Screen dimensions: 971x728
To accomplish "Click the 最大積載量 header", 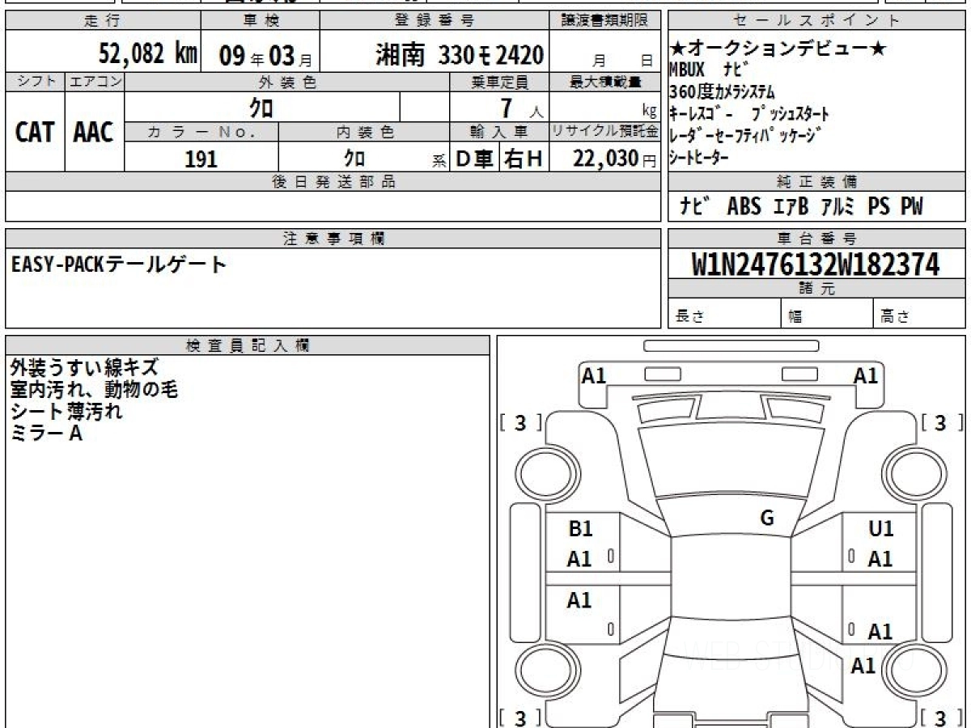I will coord(605,82).
